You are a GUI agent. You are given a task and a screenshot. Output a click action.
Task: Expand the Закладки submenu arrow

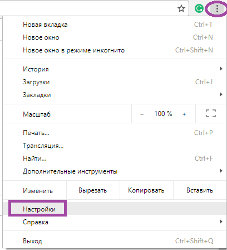(221, 94)
